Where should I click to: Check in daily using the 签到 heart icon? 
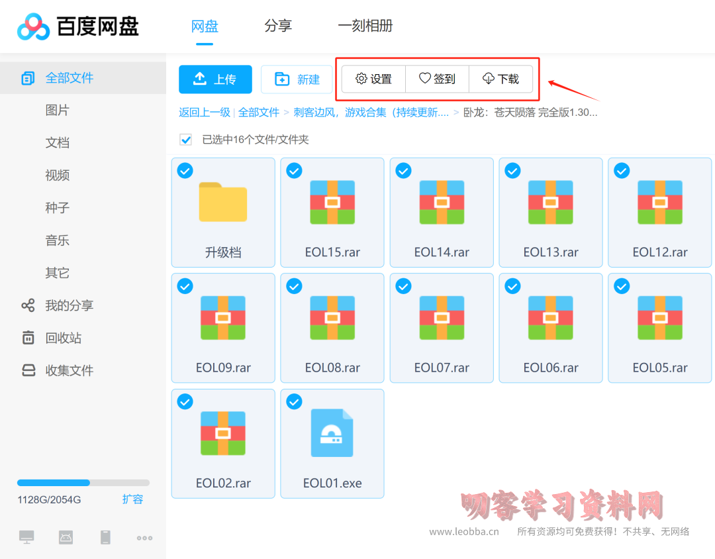[x=437, y=79]
